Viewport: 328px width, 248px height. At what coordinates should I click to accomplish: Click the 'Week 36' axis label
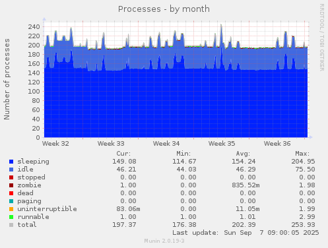tap(277, 144)
